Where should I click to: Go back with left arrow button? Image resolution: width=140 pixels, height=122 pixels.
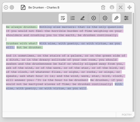[x=94, y=18]
